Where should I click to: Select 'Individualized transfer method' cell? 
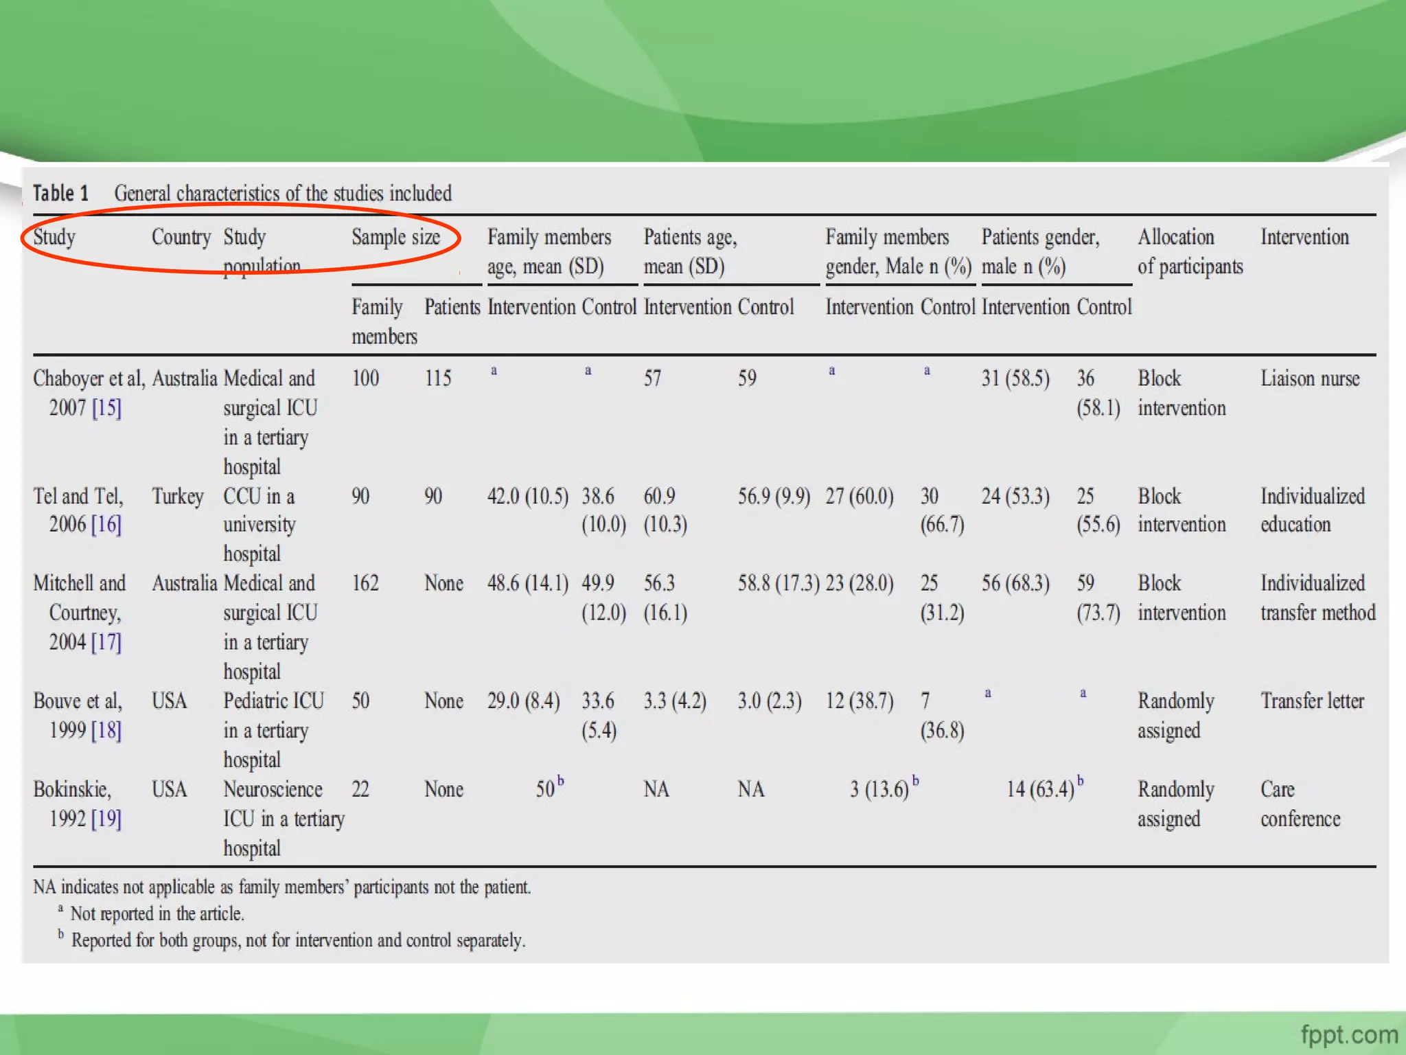[1317, 598]
